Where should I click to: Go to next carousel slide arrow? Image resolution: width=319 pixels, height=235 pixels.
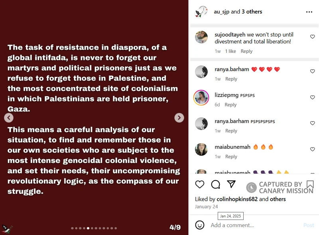(x=179, y=118)
